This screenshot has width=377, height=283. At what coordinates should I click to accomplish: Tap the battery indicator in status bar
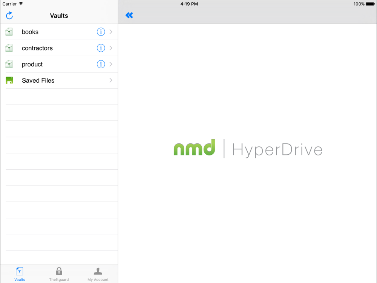pos(370,4)
